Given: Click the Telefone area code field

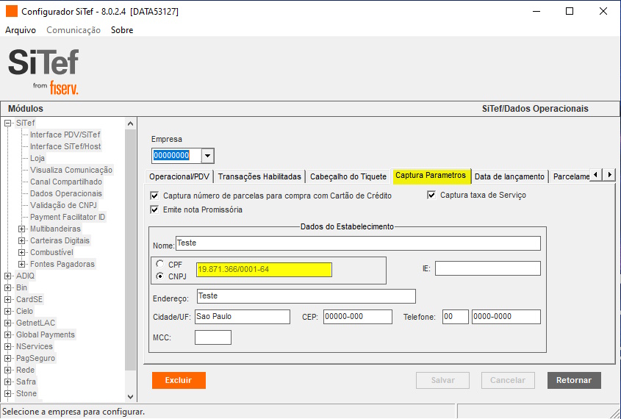Looking at the screenshot, I should point(456,317).
